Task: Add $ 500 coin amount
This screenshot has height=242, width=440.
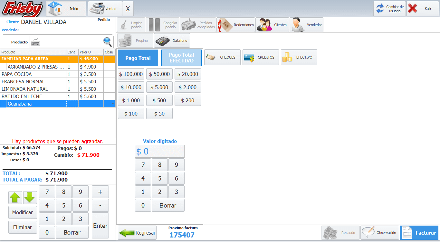Action: (159, 100)
